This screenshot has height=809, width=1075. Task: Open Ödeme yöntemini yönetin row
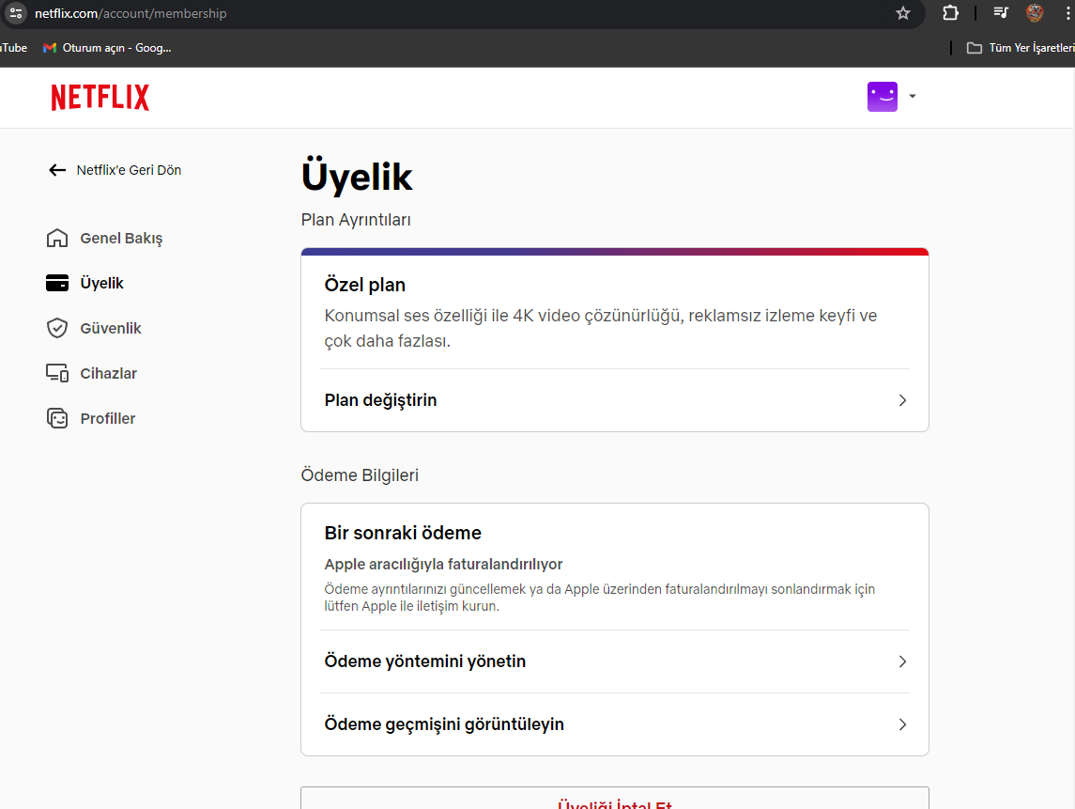615,661
